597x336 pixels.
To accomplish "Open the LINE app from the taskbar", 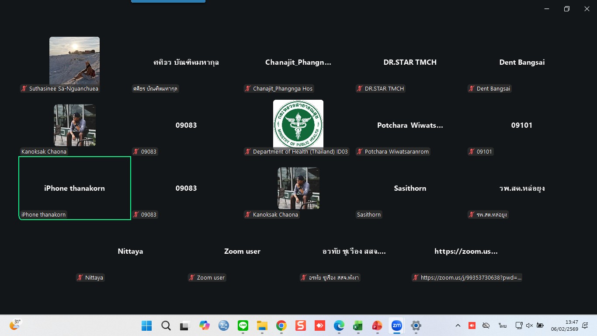I will (x=243, y=325).
